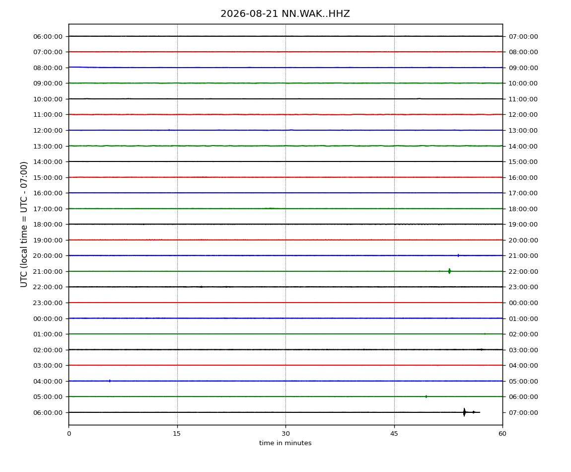The width and height of the screenshot is (571, 472).
Task: Click the small bump on the 17:00:00 green trace
Action: tap(270, 208)
